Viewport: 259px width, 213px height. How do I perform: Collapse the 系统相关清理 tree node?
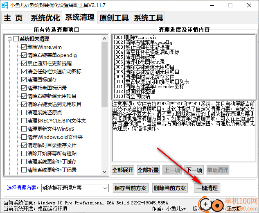pyautogui.click(x=9, y=39)
